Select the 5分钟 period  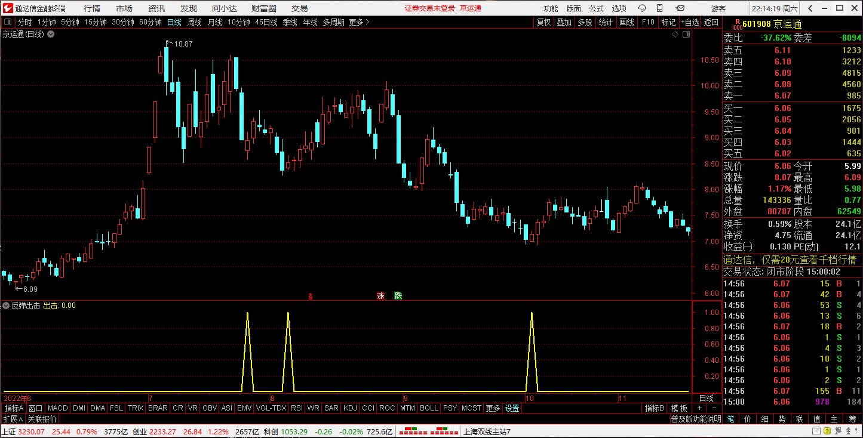(70, 22)
